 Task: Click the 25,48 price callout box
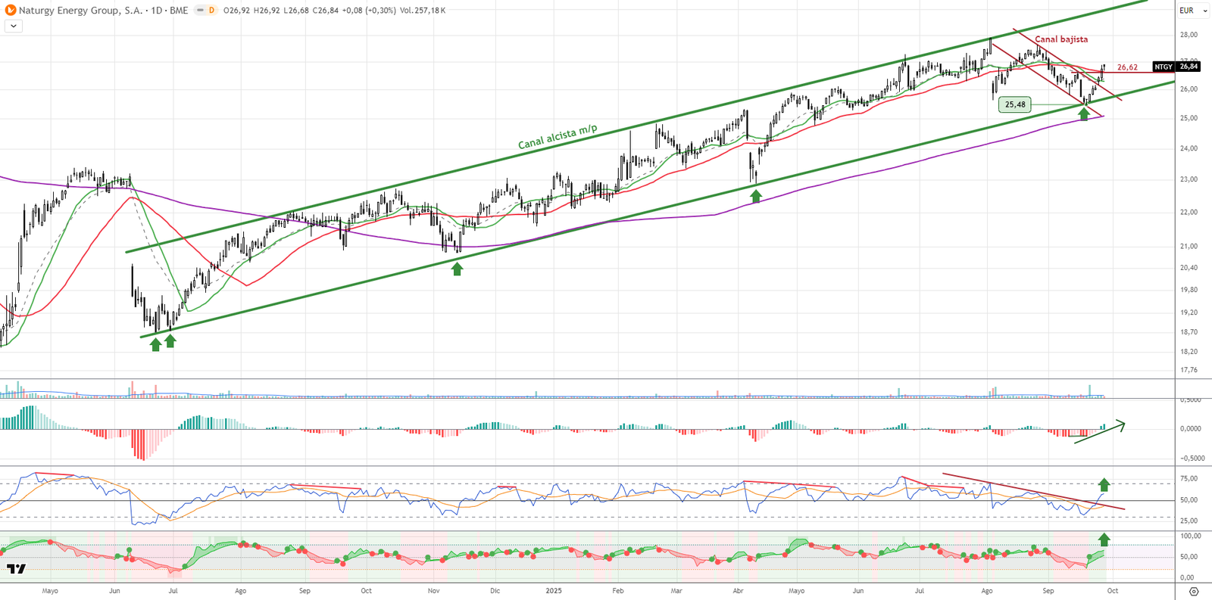pos(1015,104)
